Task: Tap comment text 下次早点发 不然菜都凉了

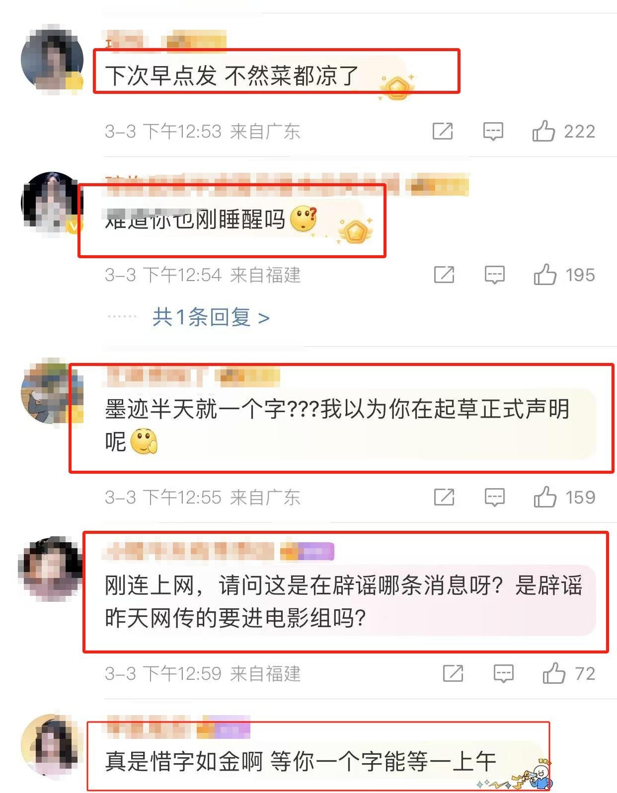Action: [x=231, y=75]
